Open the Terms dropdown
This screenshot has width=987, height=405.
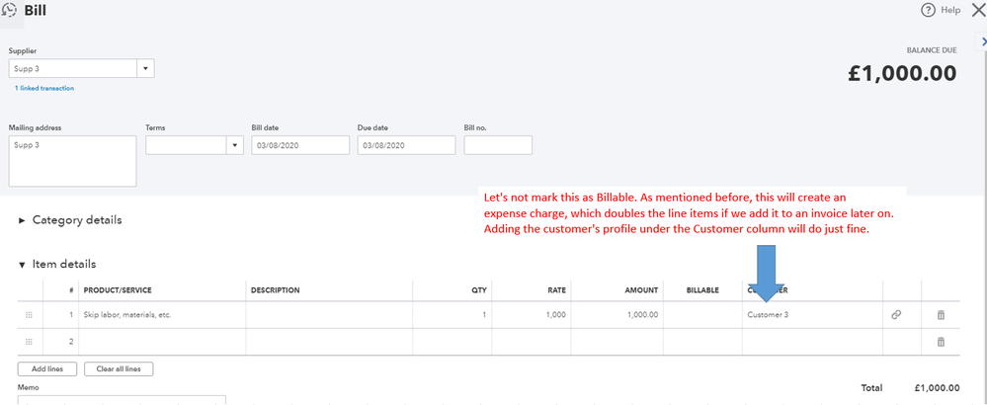point(235,145)
